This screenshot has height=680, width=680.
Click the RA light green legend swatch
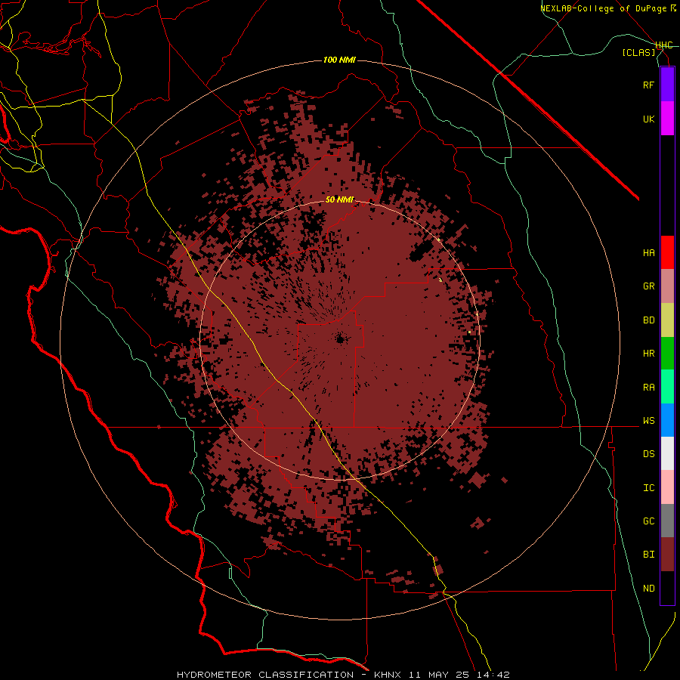tap(667, 387)
